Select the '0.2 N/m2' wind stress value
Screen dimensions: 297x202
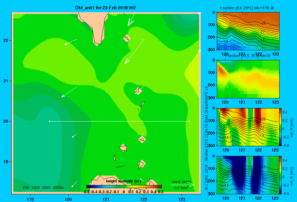coord(181,188)
